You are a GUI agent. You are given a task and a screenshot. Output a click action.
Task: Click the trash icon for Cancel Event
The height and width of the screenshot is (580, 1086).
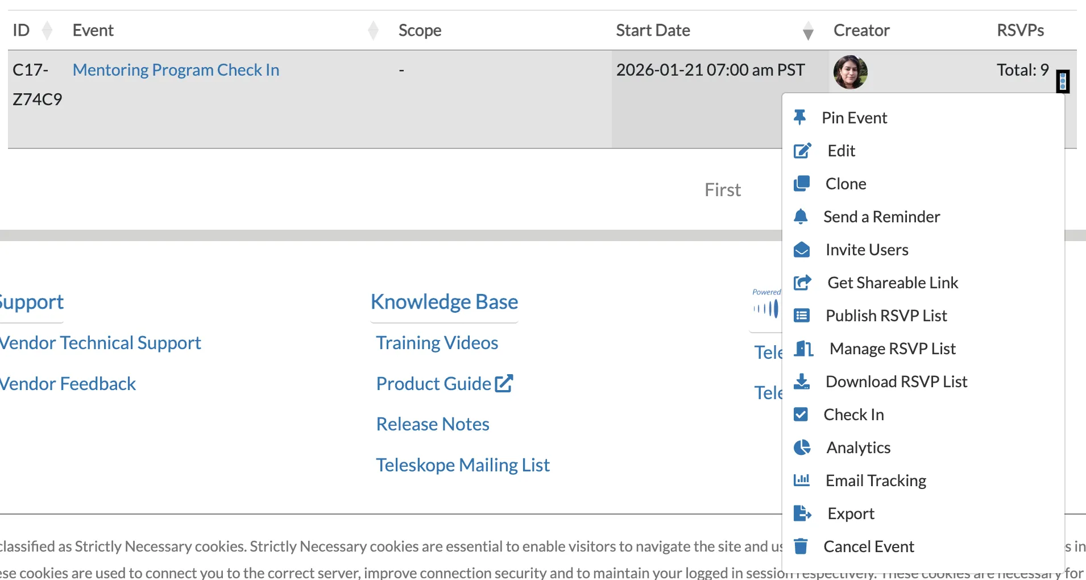tap(801, 546)
